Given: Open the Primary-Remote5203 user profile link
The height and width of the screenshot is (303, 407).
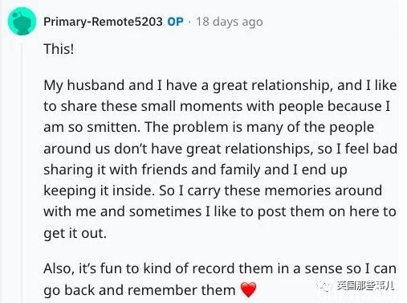Looking at the screenshot, I should pos(103,22).
